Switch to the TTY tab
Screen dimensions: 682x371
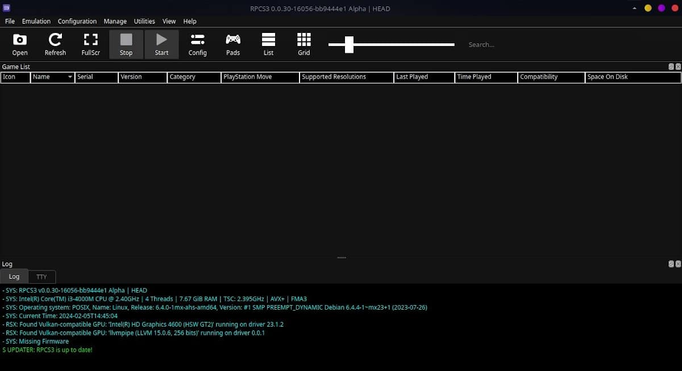41,277
